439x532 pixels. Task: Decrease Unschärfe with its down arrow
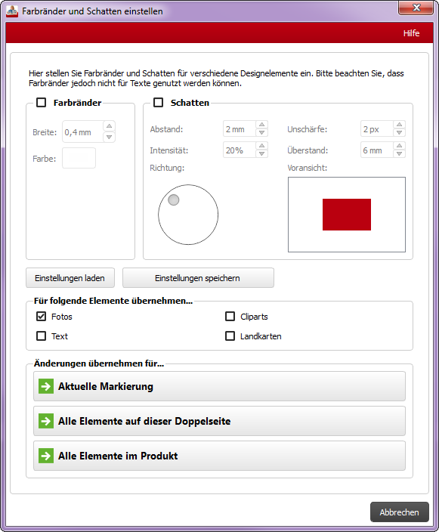(399, 133)
